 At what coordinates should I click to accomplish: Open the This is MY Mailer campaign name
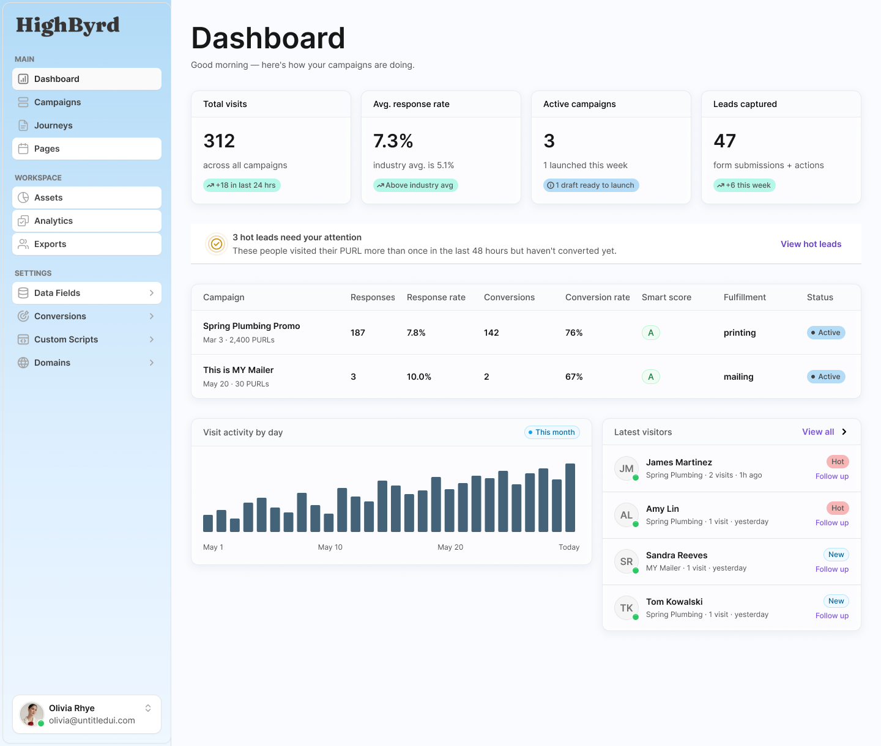tap(238, 370)
